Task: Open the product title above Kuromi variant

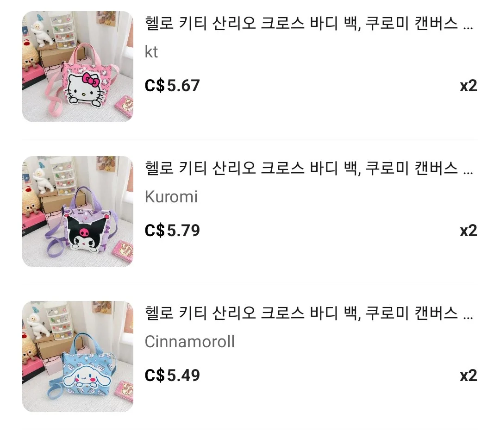Action: [x=309, y=168]
